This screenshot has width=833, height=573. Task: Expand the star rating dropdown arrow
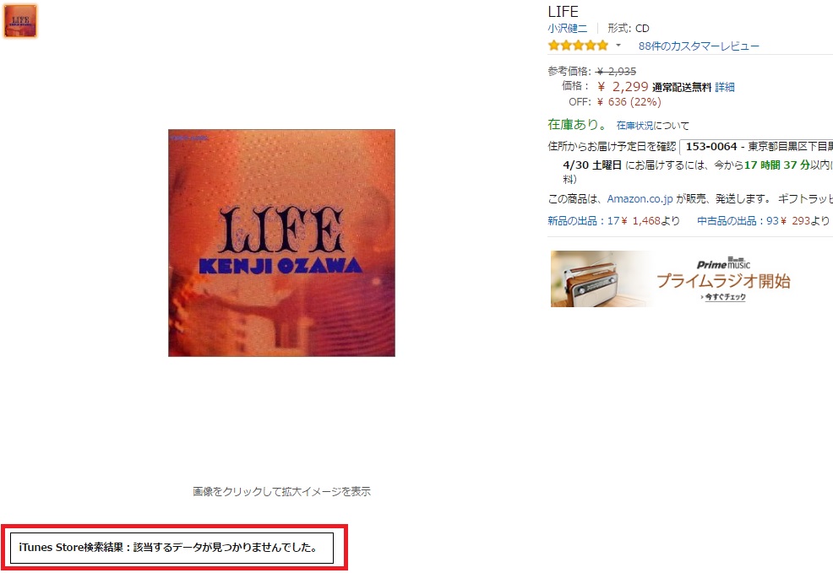(618, 46)
